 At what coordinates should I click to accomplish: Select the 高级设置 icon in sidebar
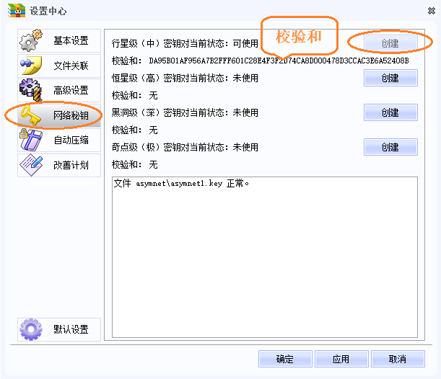click(x=31, y=90)
